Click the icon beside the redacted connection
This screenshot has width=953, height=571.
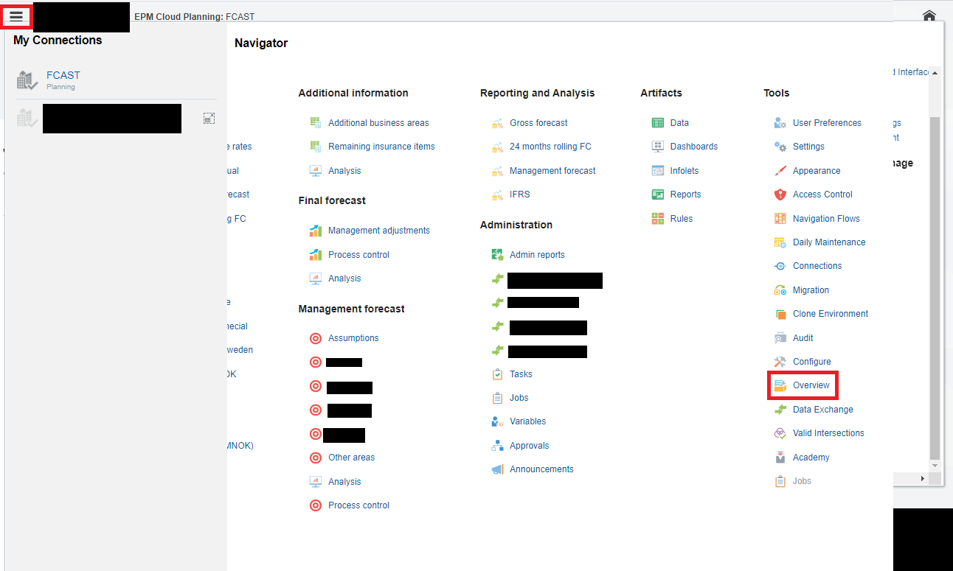pyautogui.click(x=209, y=118)
